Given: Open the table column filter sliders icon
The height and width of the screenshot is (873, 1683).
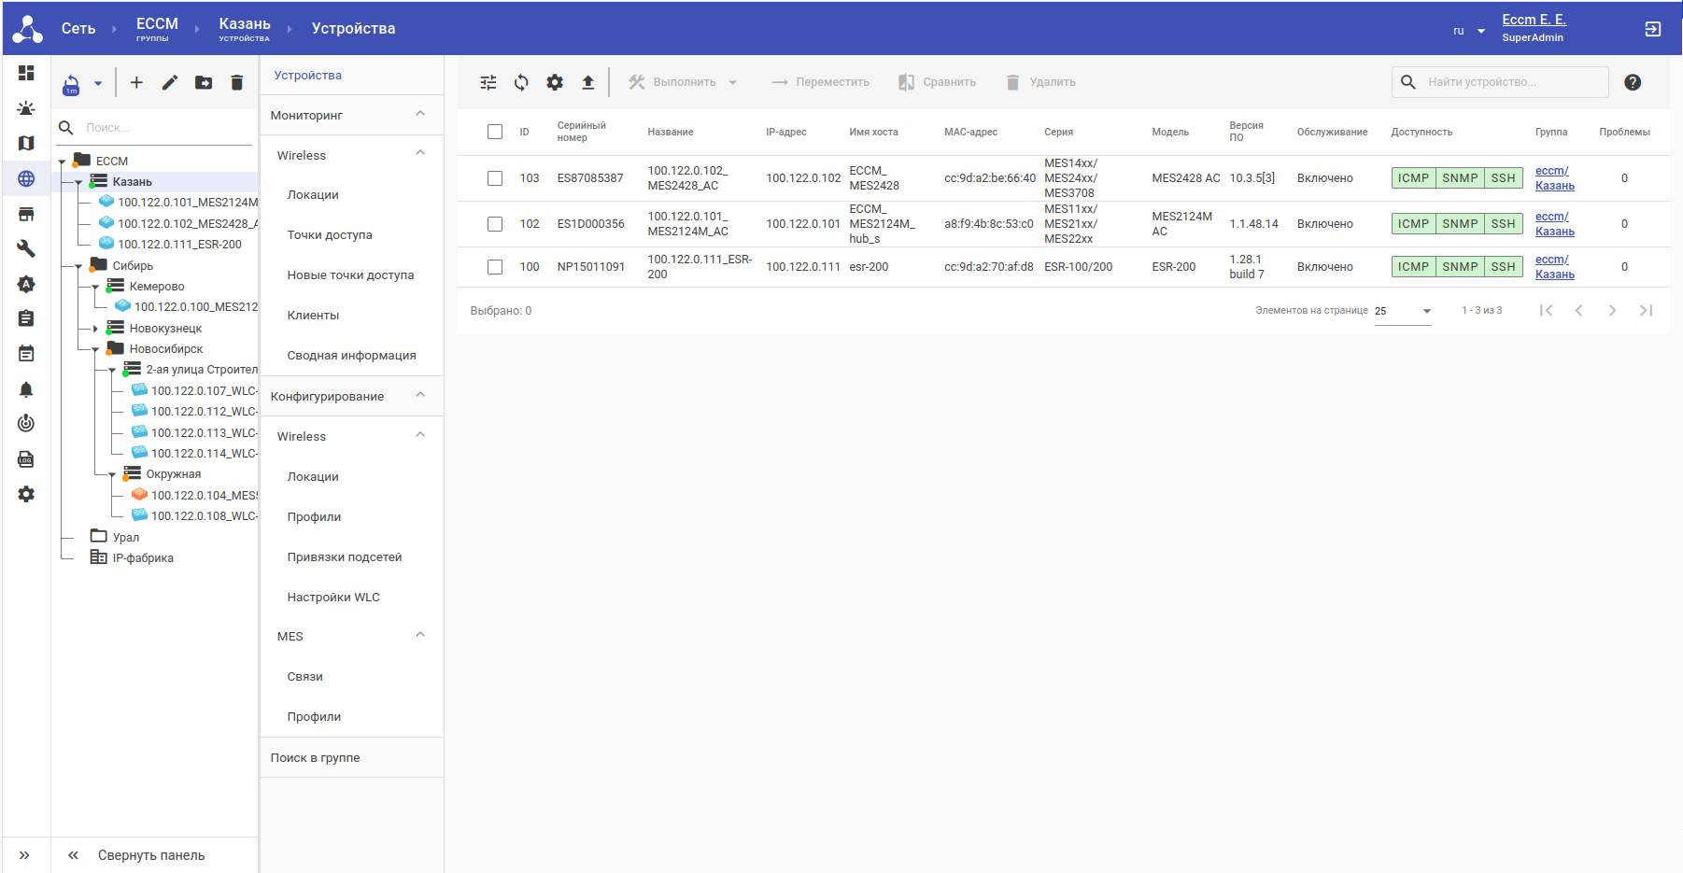Looking at the screenshot, I should 488,82.
